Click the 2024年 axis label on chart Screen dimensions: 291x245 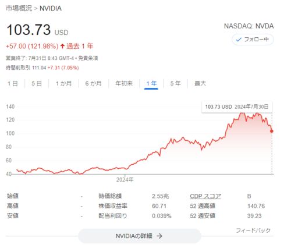click(x=125, y=180)
